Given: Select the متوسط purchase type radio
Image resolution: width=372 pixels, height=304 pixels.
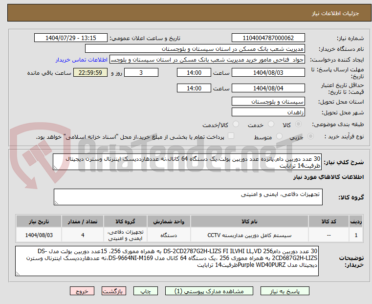Looking at the screenshot, I should [x=280, y=136].
